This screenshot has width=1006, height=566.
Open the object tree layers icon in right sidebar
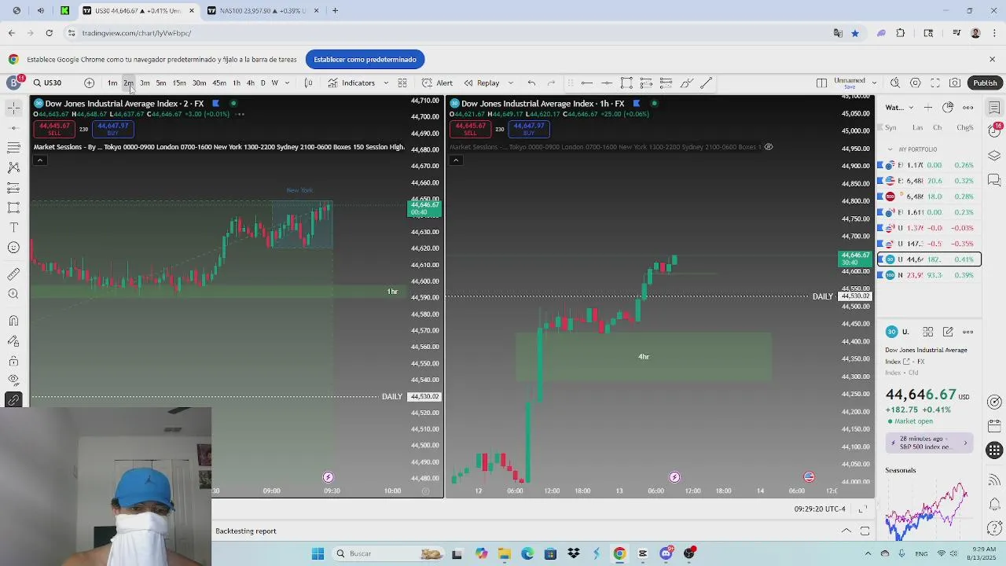coord(994,155)
